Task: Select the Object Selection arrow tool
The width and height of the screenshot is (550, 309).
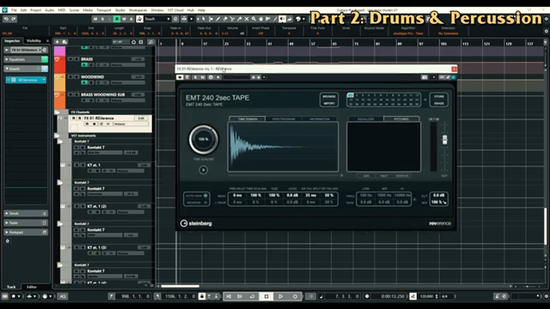Action: tap(204, 19)
